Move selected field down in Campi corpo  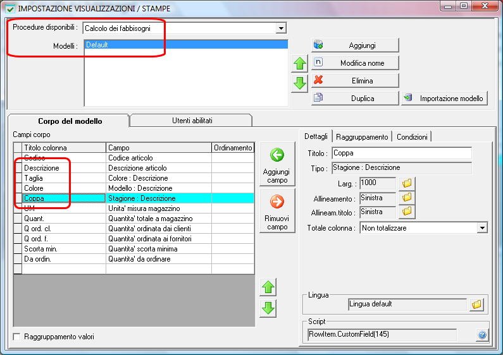click(x=268, y=308)
